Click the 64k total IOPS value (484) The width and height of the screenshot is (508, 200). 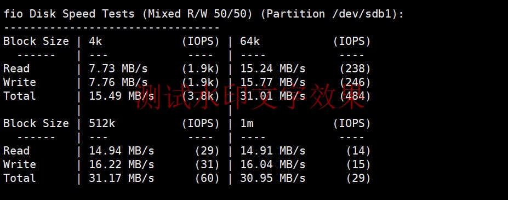[355, 96]
